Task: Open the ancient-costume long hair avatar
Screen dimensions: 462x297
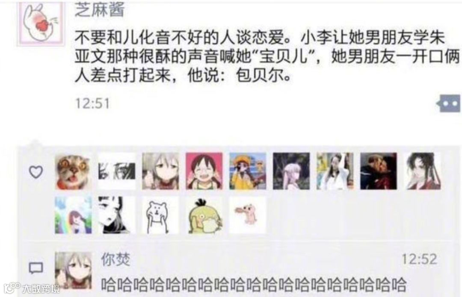Action: click(423, 171)
